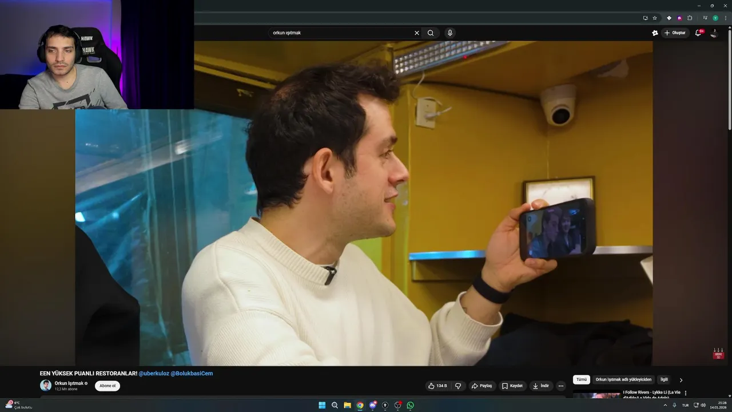This screenshot has height=412, width=732.
Task: Click the Orkun Işıtmak channel avatar
Action: pyautogui.click(x=46, y=386)
